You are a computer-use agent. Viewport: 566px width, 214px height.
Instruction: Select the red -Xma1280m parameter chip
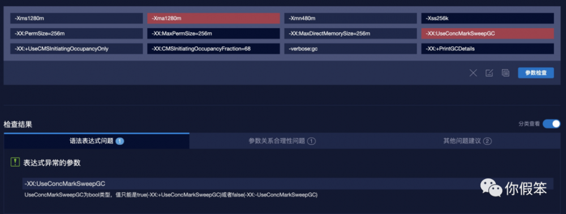tap(213, 19)
